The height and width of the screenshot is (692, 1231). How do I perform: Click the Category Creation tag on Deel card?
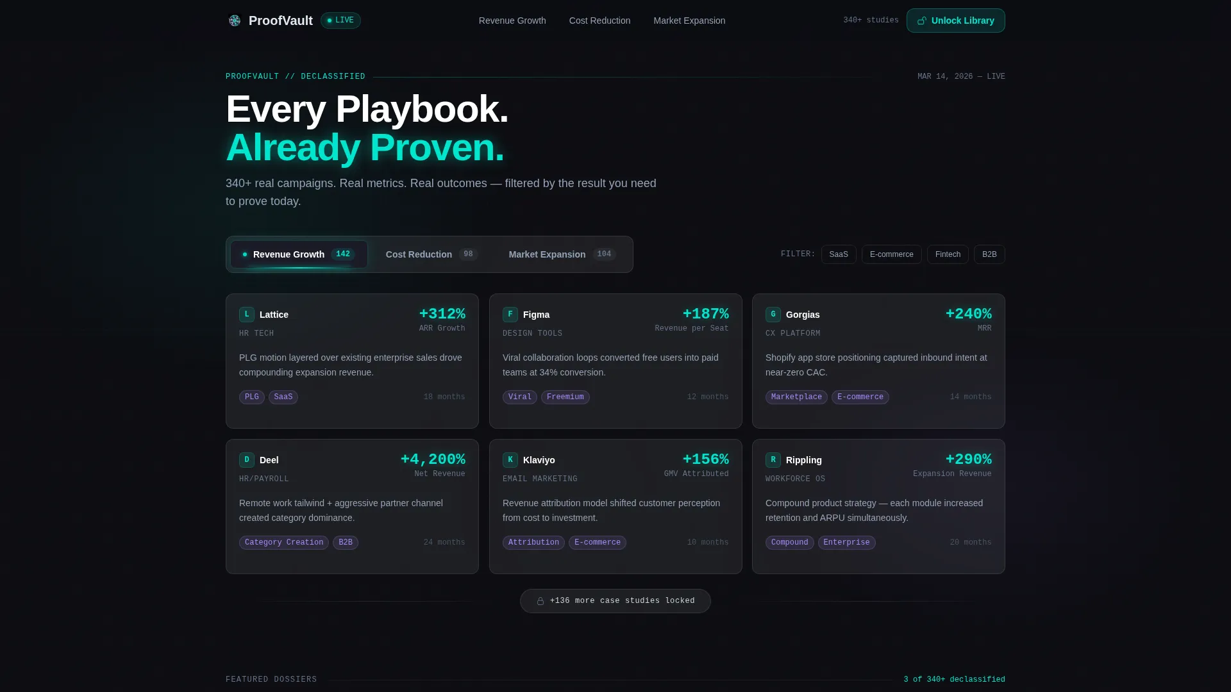(x=284, y=543)
